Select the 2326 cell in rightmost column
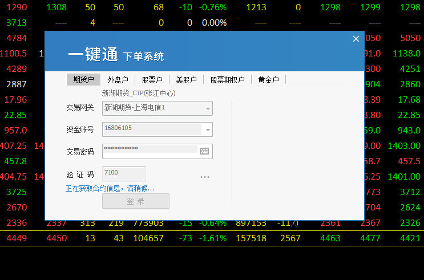Viewport: 424px width, 280px height. tap(410, 223)
